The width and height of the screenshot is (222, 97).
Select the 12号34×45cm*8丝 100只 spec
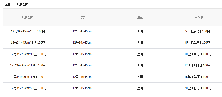tap(28, 43)
